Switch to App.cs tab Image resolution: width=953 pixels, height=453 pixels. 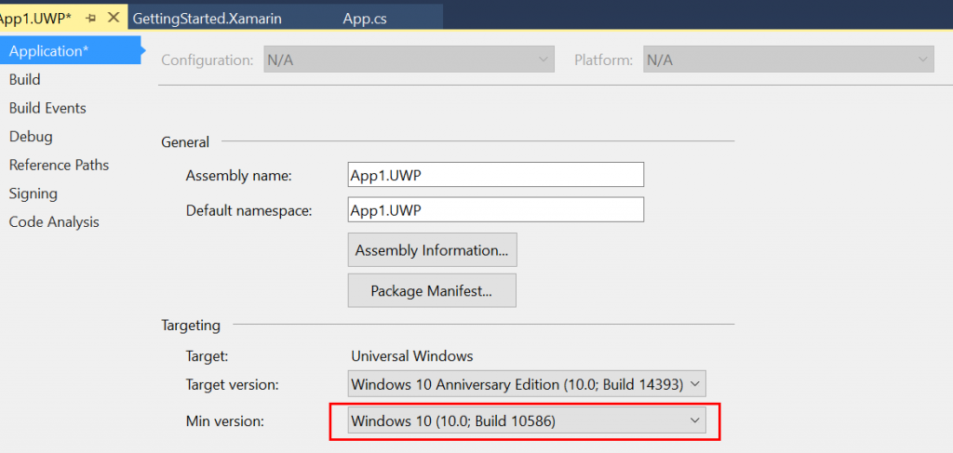[365, 19]
